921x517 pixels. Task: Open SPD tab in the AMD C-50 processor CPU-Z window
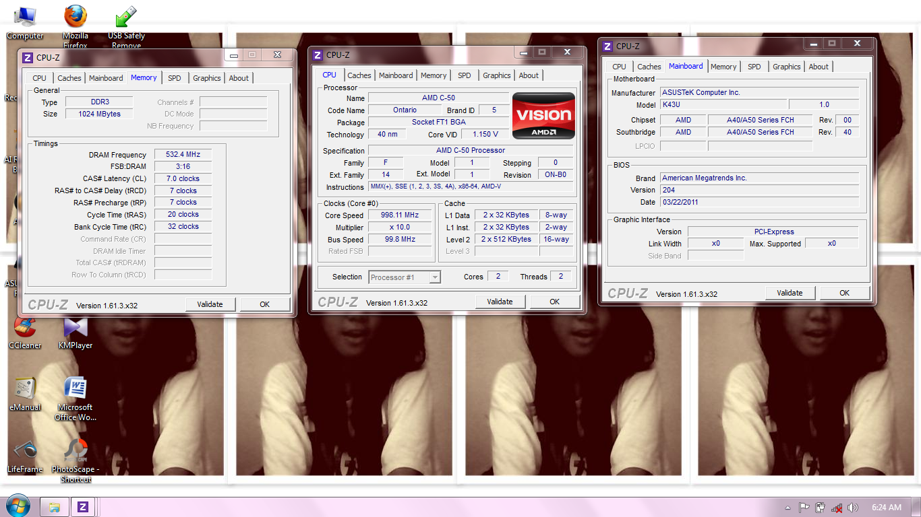465,75
